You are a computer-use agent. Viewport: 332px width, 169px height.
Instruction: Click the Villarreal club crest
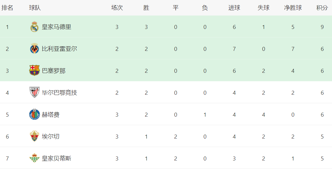coord(34,49)
